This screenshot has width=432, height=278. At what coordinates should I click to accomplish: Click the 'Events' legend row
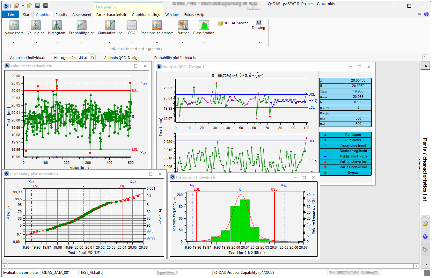click(x=346, y=173)
